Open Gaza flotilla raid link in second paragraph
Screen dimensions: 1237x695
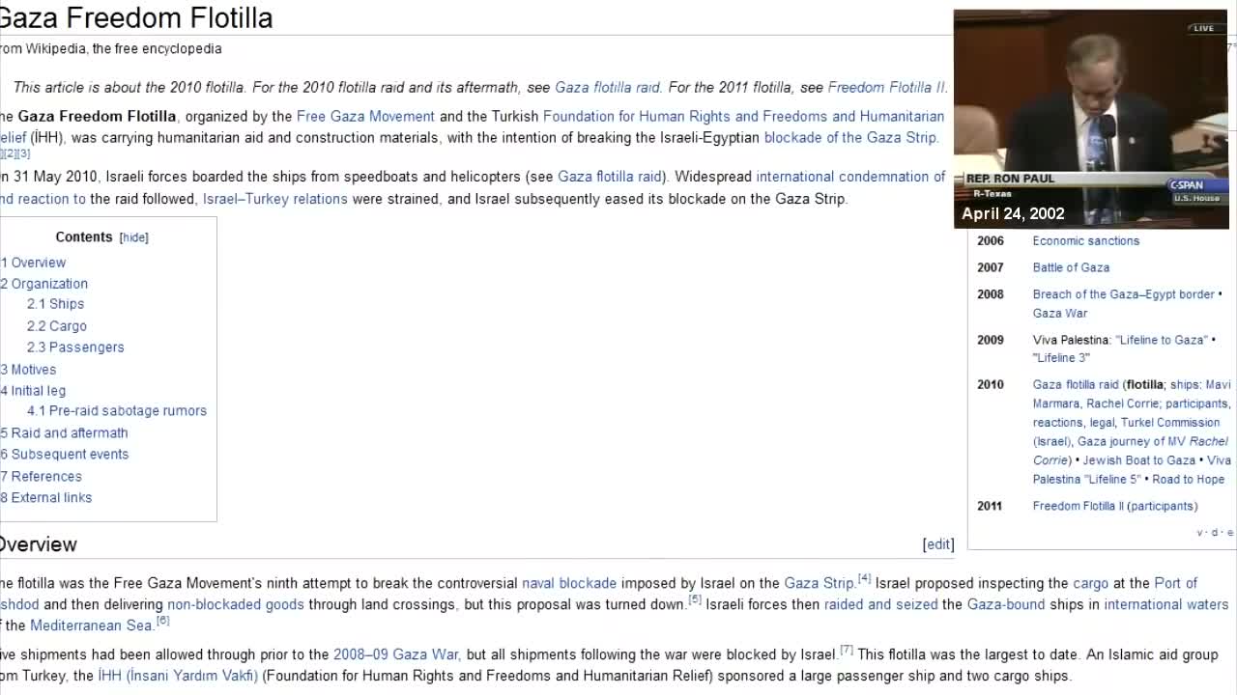coord(610,177)
